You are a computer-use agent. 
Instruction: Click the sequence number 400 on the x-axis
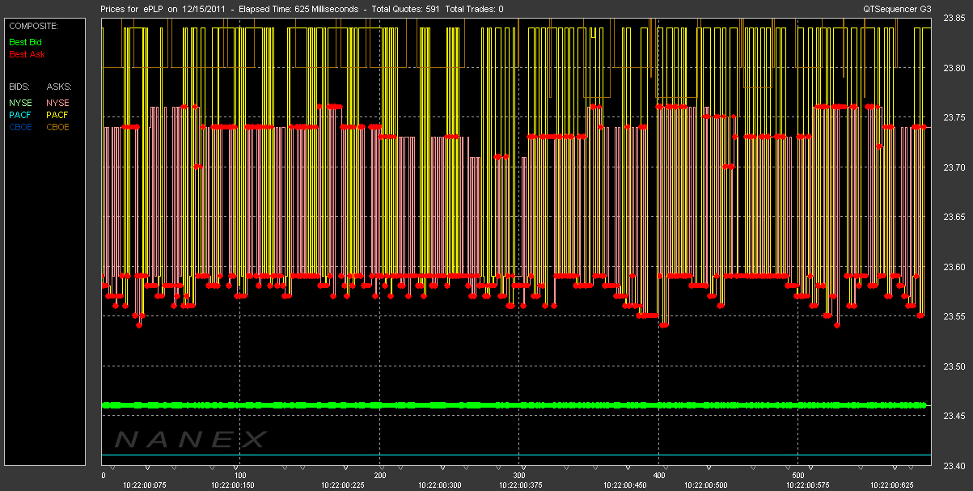tap(658, 475)
